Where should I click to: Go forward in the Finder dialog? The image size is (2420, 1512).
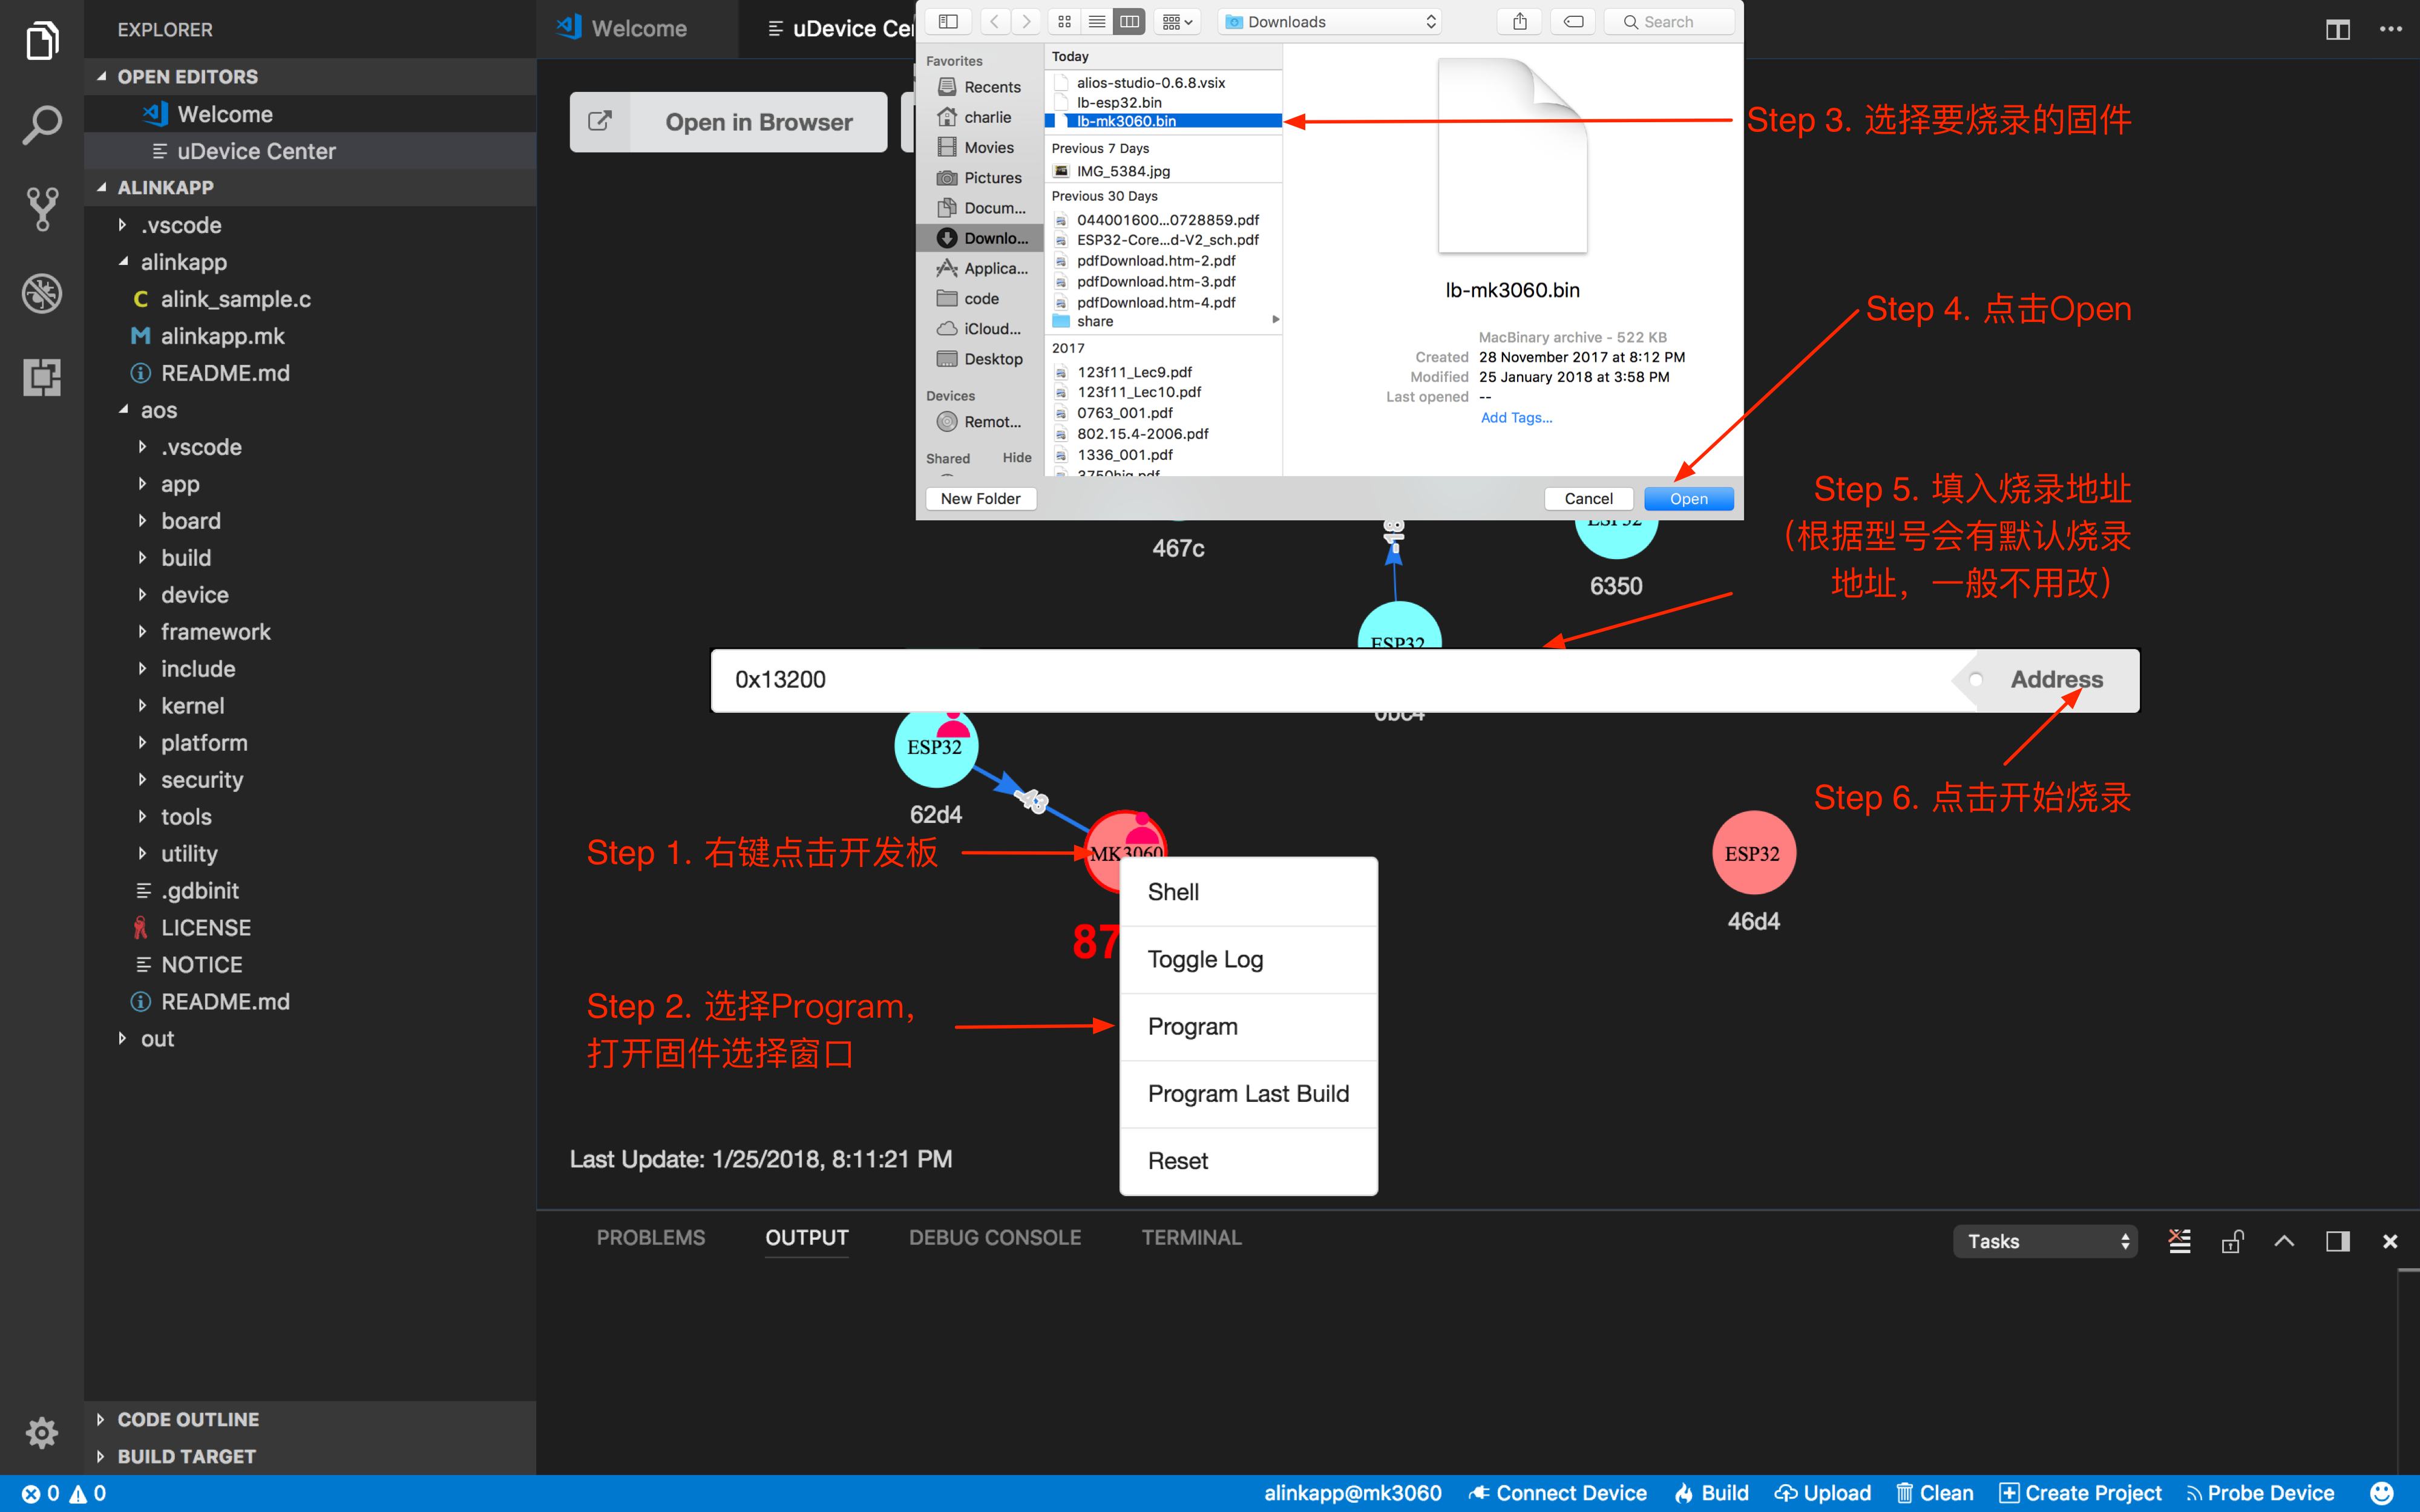(x=1026, y=21)
